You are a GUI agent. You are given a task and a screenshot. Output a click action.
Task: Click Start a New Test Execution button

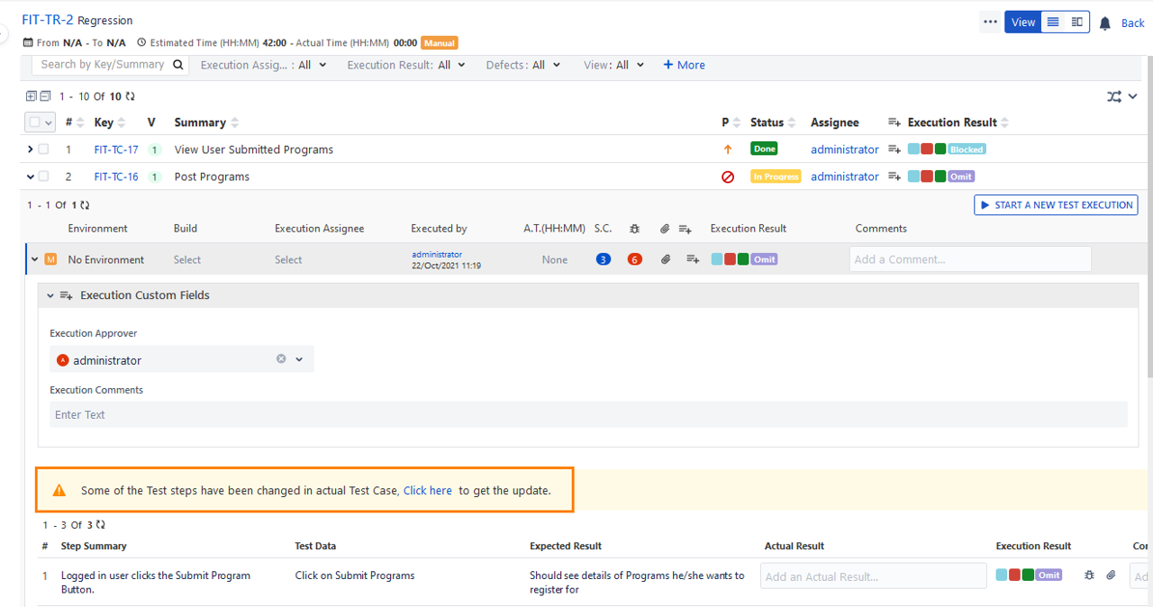(x=1056, y=205)
